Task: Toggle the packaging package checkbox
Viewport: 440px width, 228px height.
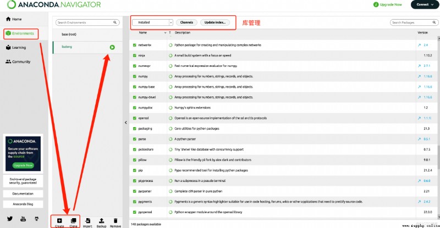Action: [135, 129]
